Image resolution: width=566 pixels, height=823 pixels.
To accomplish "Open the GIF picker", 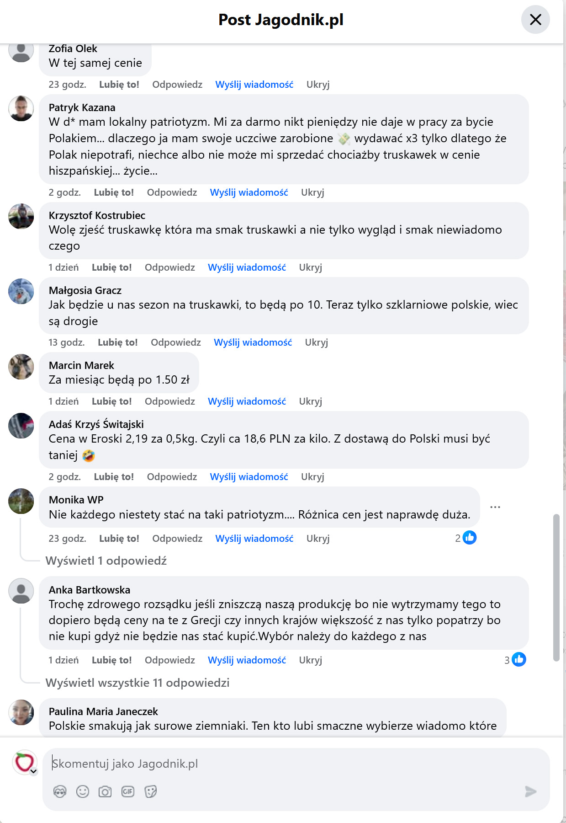I will point(128,791).
